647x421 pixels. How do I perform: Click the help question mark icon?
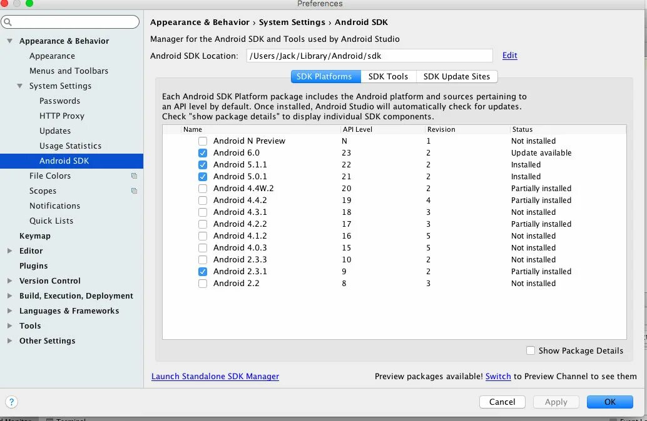tap(11, 402)
